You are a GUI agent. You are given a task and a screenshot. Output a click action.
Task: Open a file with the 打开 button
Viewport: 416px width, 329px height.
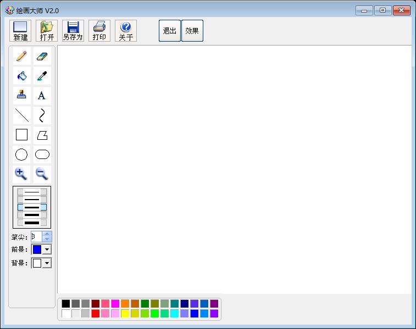pyautogui.click(x=47, y=31)
